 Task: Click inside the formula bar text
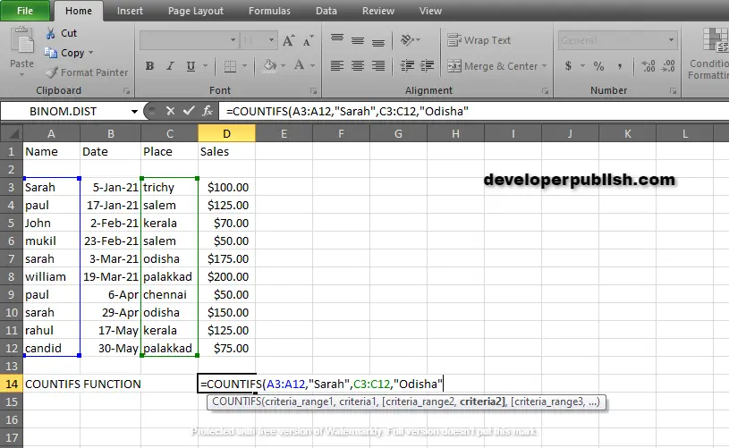[x=347, y=111]
